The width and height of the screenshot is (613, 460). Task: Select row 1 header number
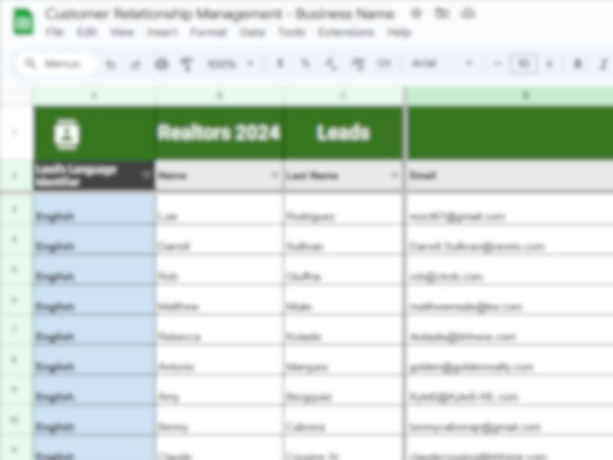(16, 132)
